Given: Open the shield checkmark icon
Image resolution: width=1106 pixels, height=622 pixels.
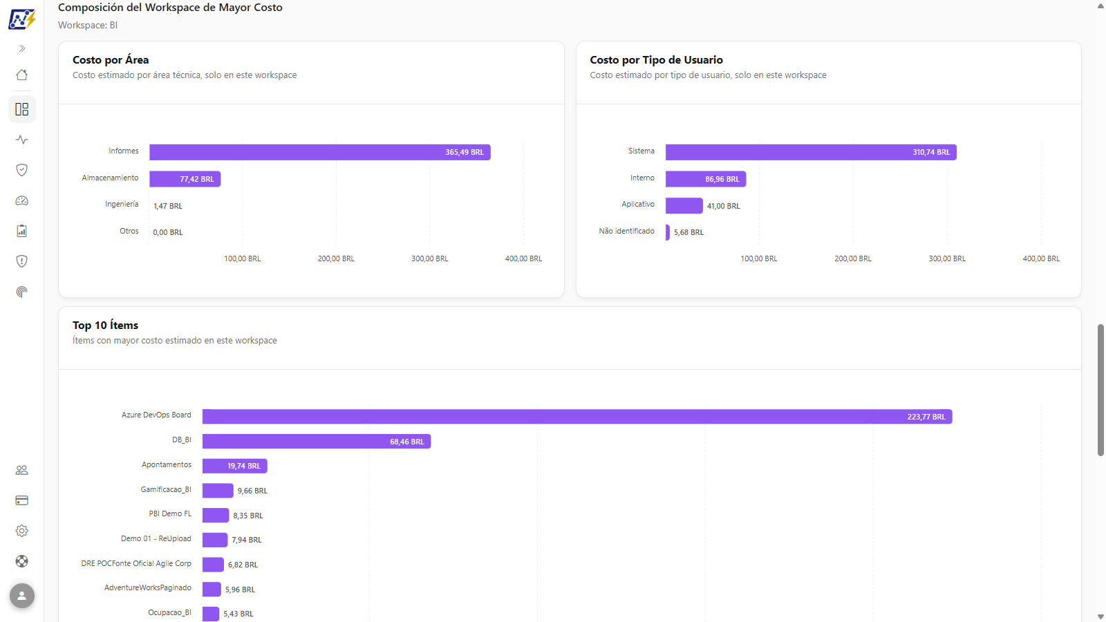Looking at the screenshot, I should [x=22, y=170].
